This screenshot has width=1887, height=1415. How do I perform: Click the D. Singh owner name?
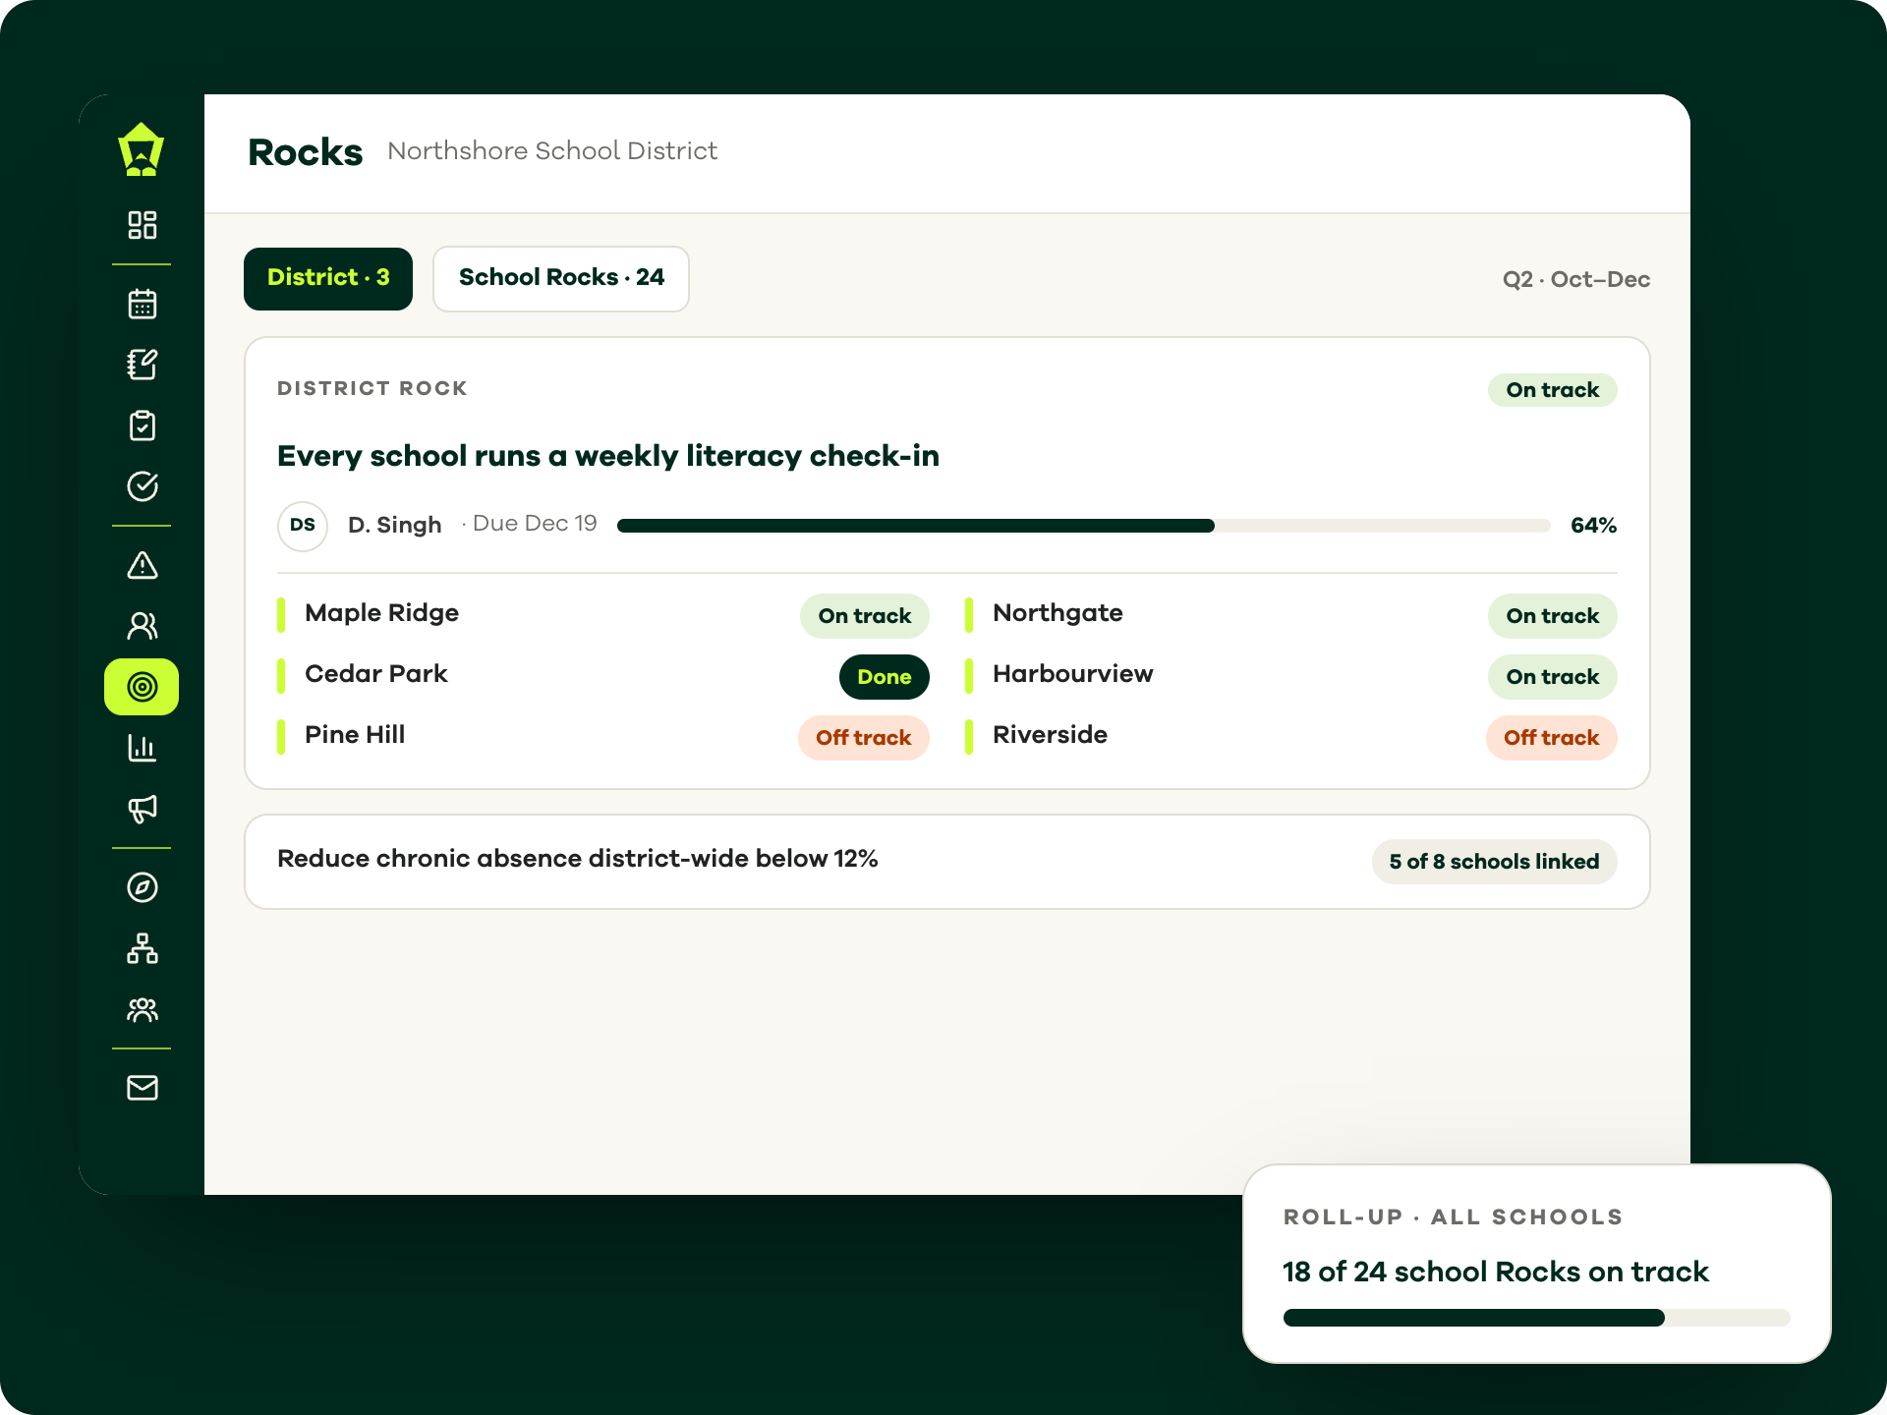(395, 526)
